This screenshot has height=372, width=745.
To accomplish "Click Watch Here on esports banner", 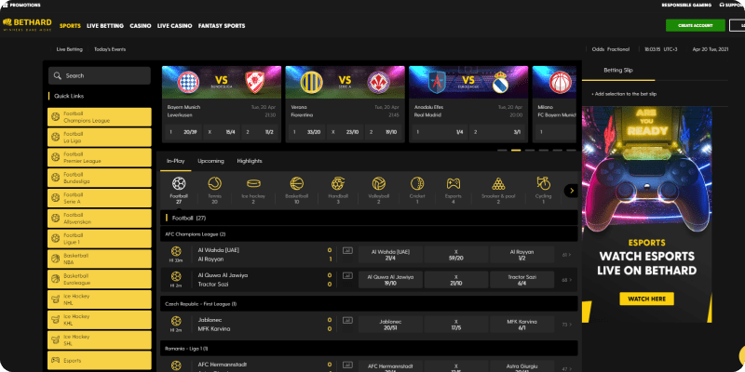I will [646, 299].
